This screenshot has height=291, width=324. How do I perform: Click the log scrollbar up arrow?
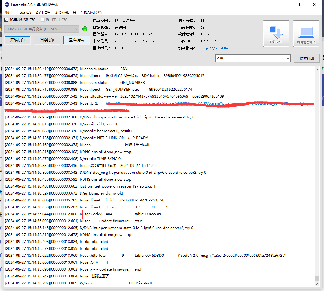point(317,69)
